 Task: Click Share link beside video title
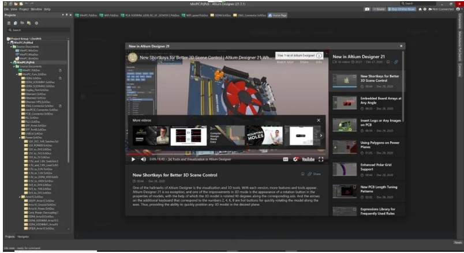[315, 174]
